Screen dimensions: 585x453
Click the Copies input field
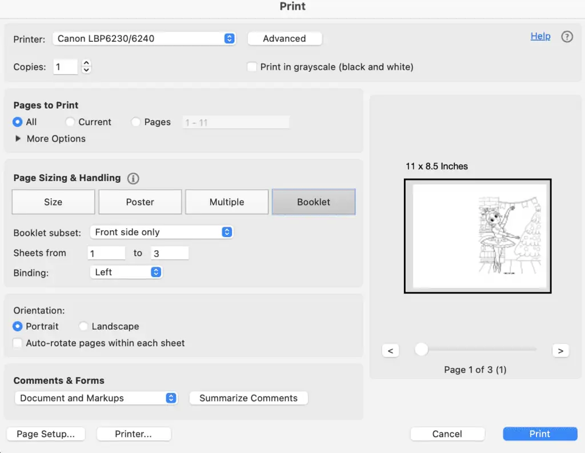coord(65,67)
